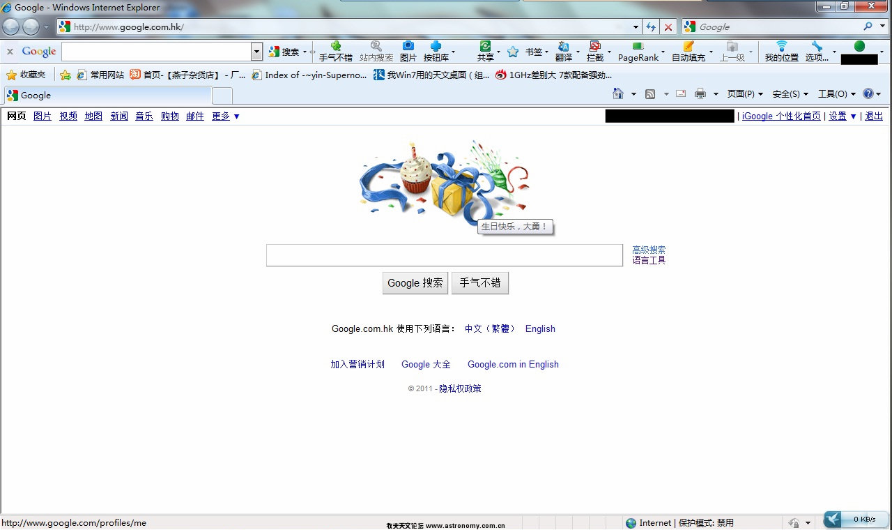Open 常用网站 favorites bar item

[x=100, y=75]
